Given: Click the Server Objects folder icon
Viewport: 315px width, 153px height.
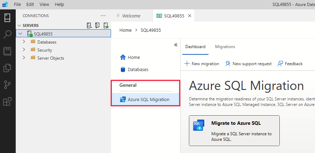Looking at the screenshot, I should [x=33, y=58].
